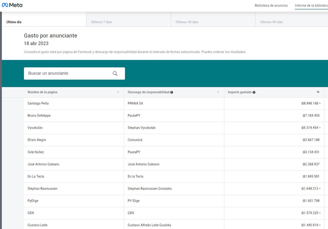Click the amount ₲1.648.313

[x=310, y=189]
